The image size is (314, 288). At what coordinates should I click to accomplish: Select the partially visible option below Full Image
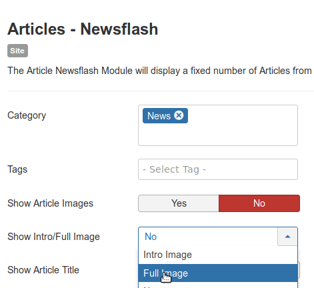[218, 285]
